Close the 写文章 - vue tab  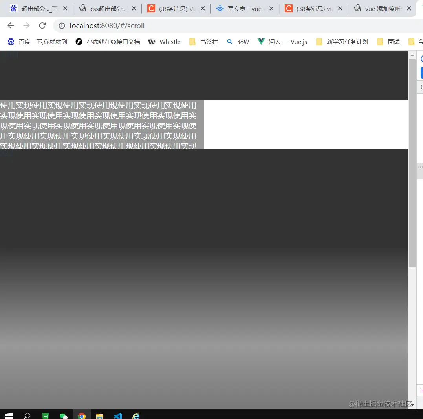point(272,9)
